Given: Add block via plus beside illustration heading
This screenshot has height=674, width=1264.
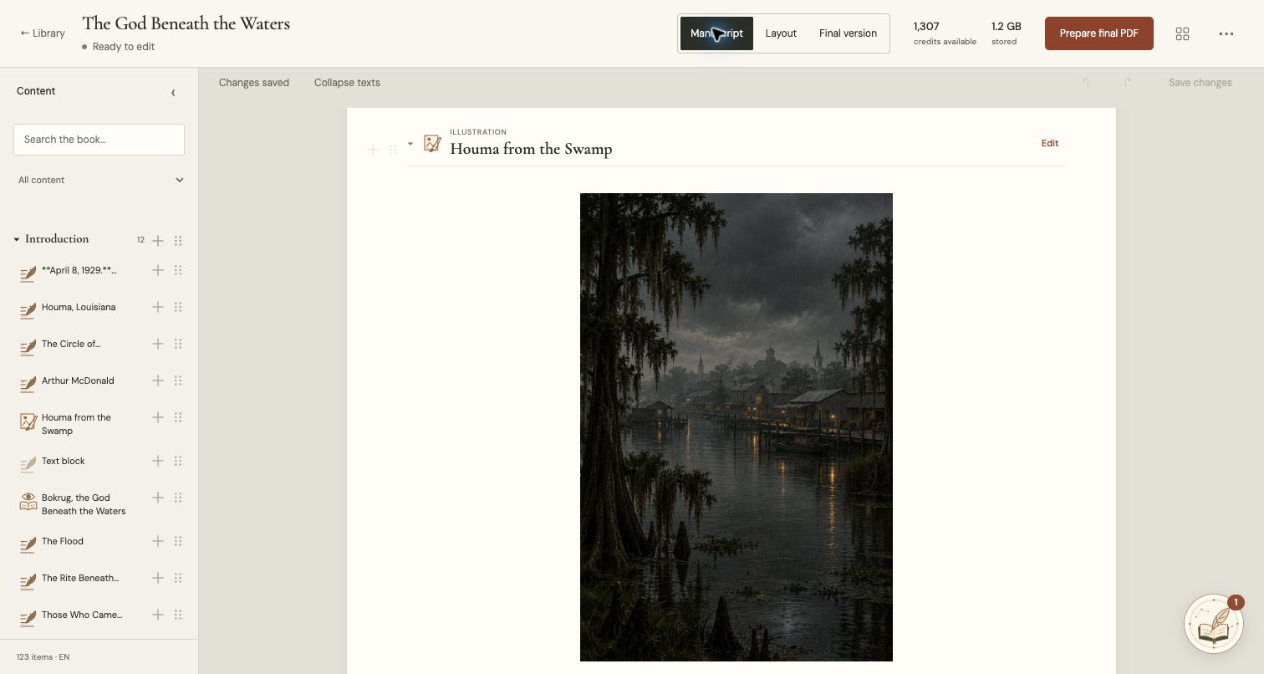Looking at the screenshot, I should click(373, 150).
